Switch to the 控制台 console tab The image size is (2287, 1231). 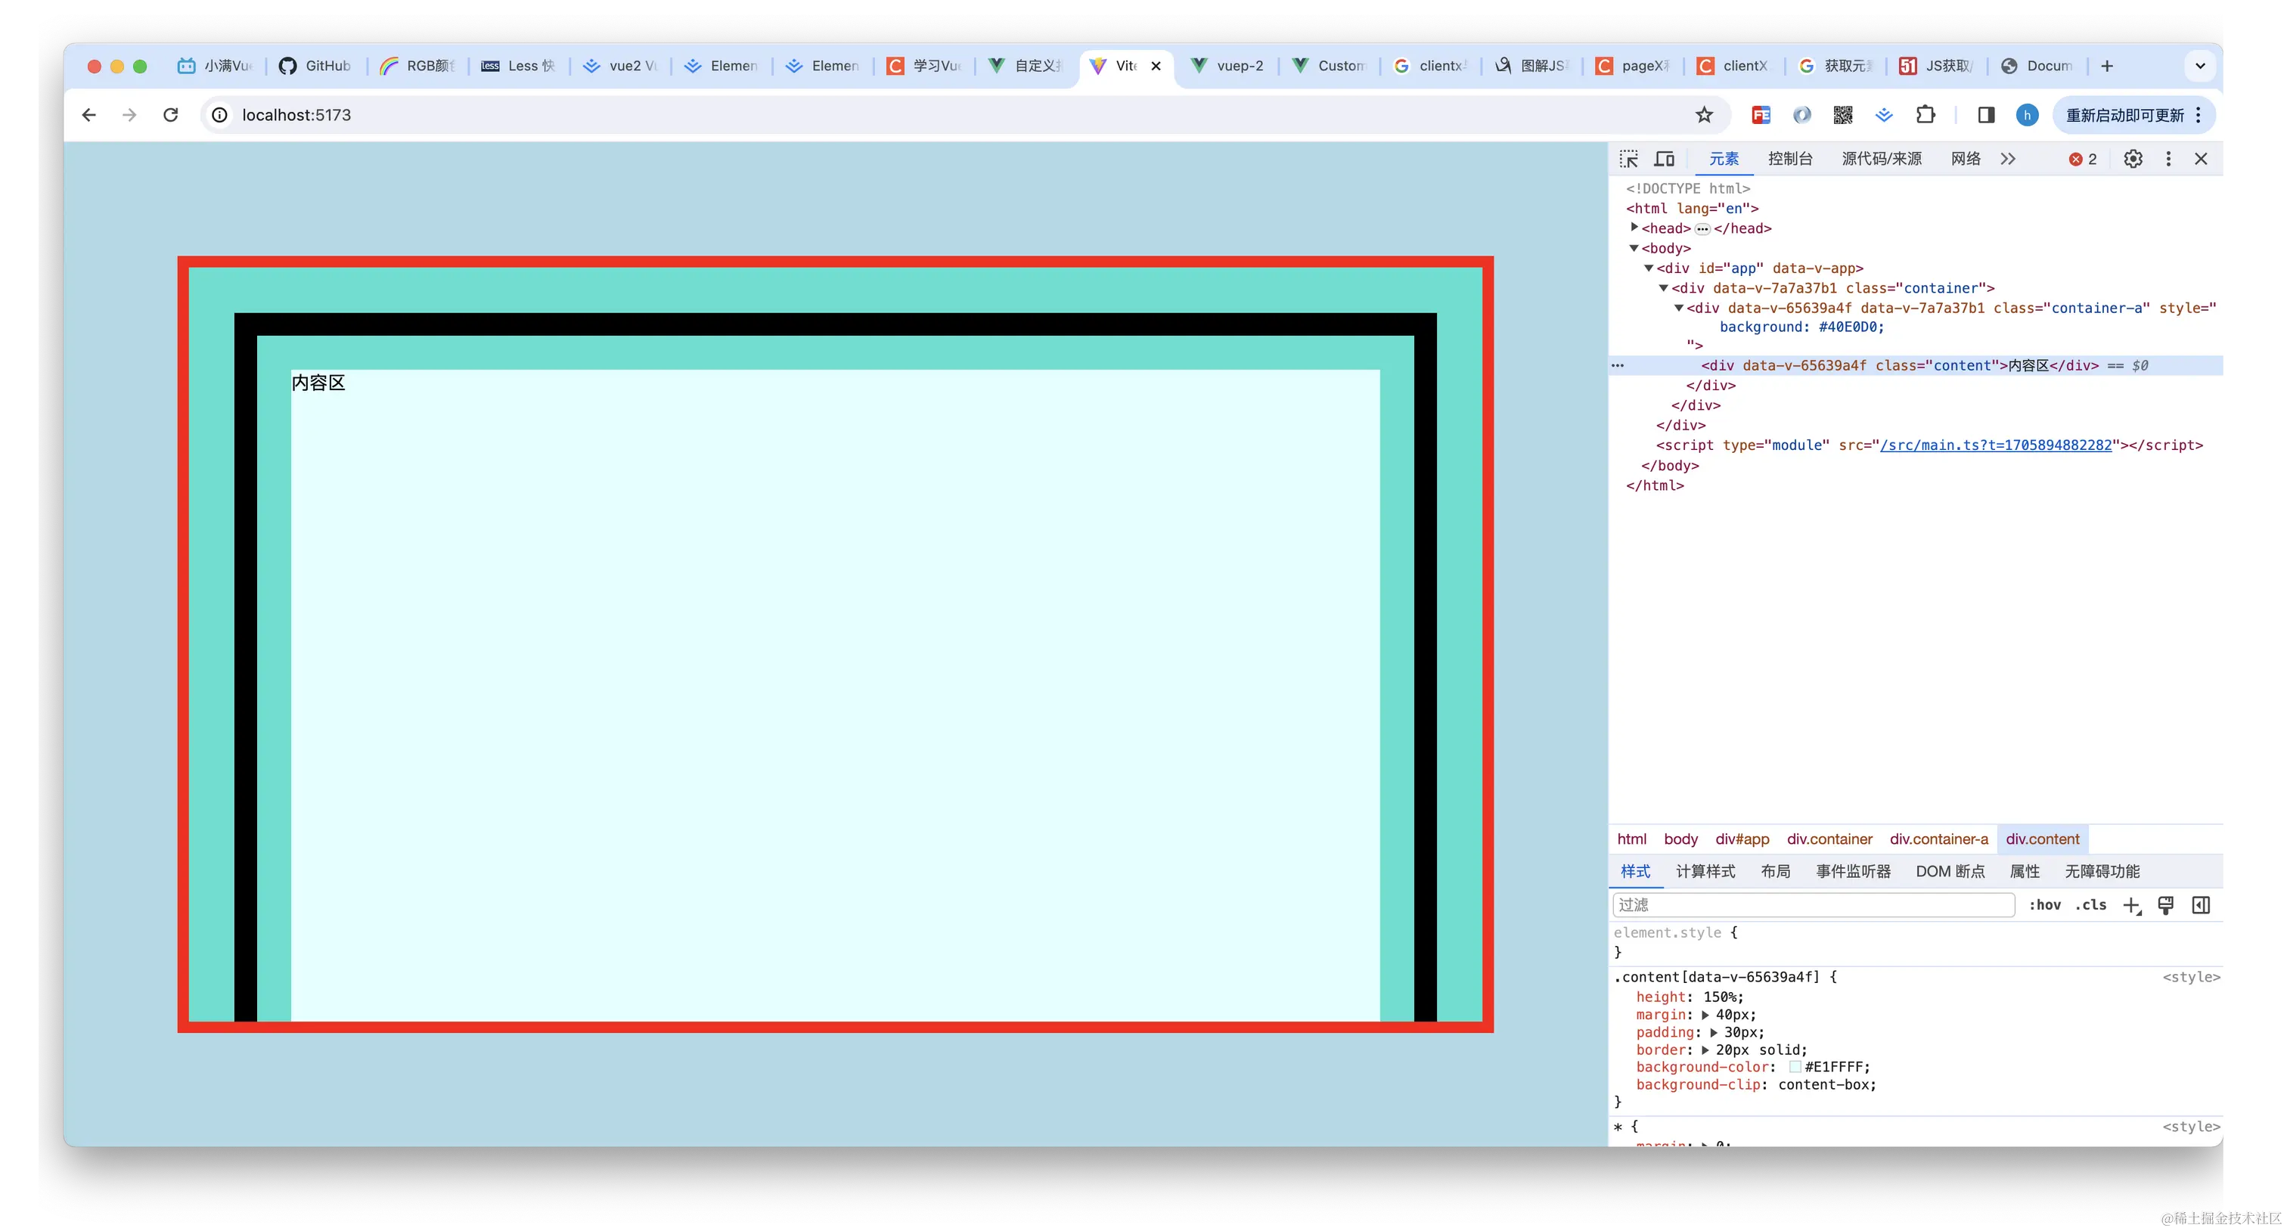(1790, 159)
